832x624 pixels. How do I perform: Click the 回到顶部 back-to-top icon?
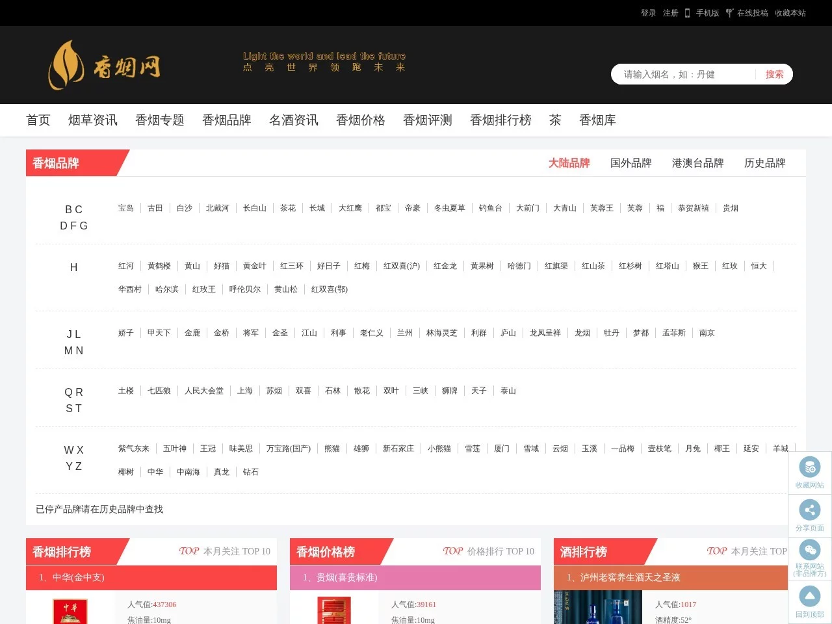[809, 595]
